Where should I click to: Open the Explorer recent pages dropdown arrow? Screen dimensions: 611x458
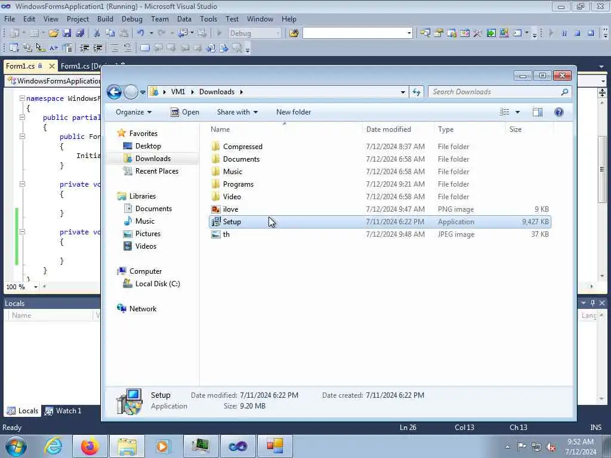click(143, 92)
